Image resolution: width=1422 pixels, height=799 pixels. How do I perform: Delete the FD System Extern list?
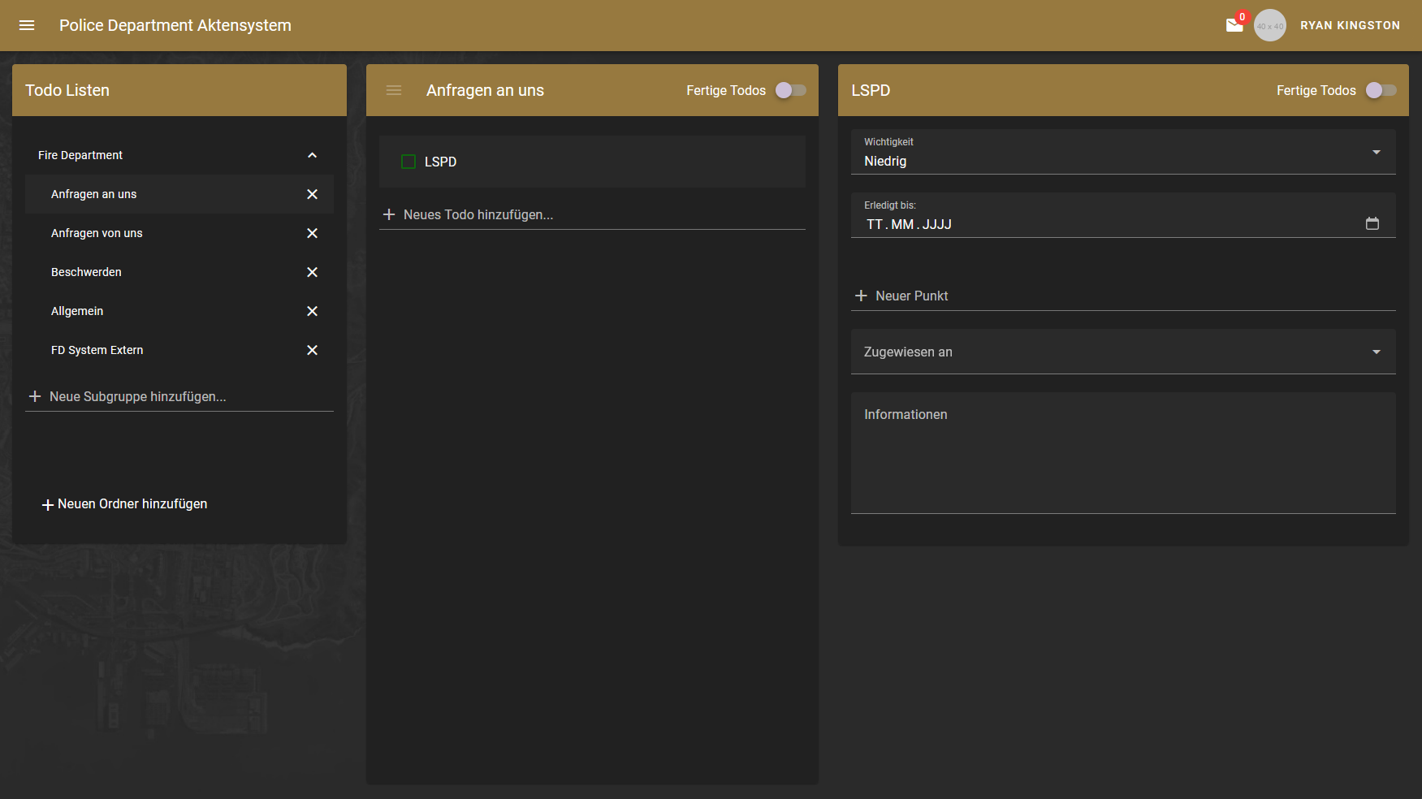click(x=312, y=350)
